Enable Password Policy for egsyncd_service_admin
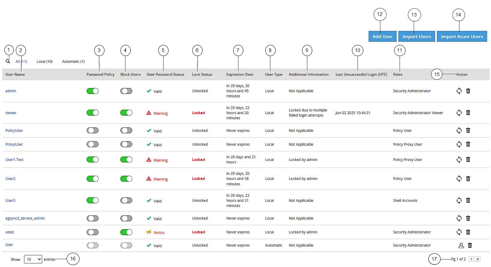 (93, 218)
